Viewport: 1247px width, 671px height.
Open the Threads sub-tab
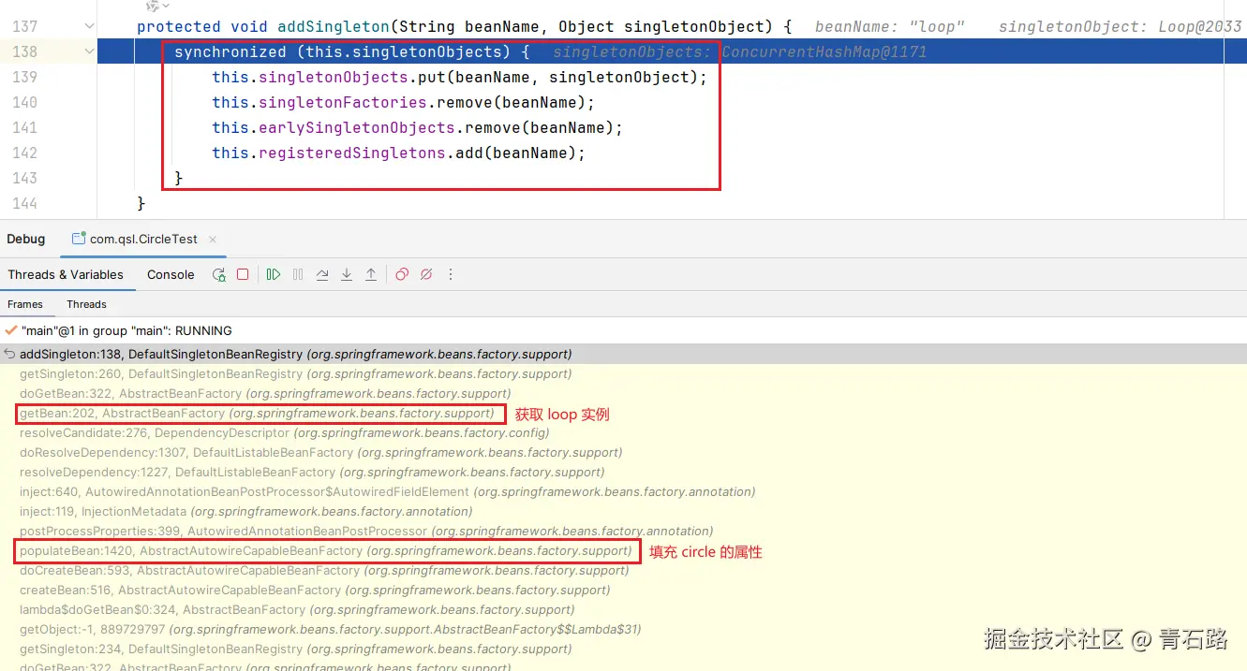tap(86, 304)
